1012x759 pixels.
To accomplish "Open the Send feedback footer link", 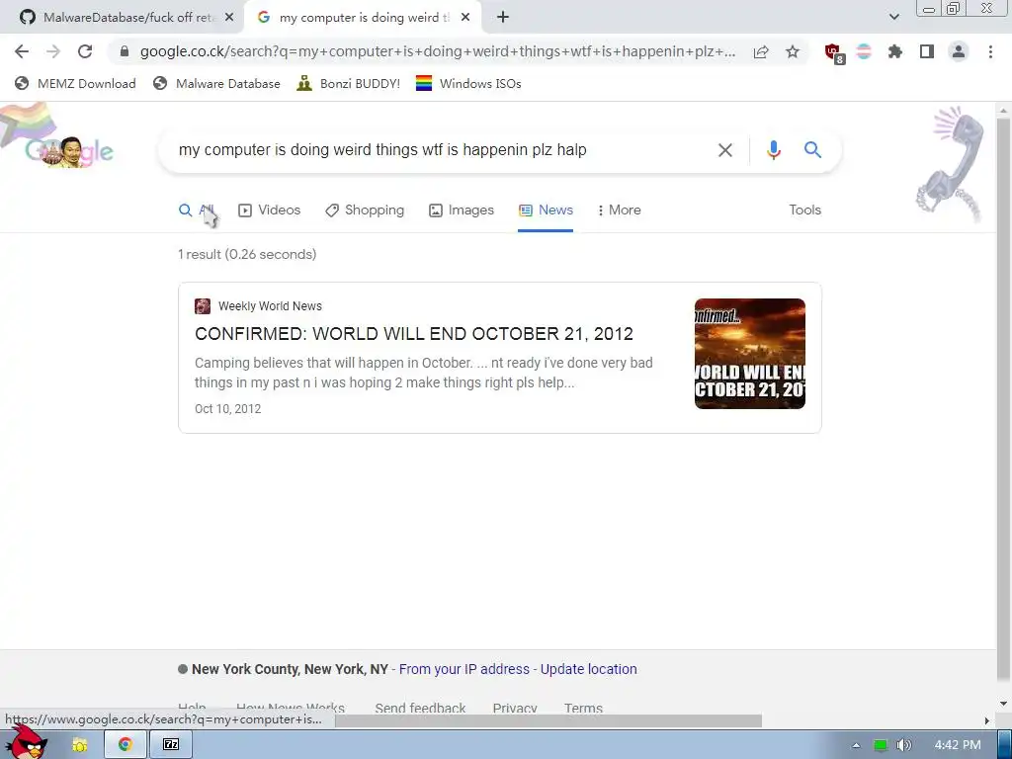I will tap(420, 708).
